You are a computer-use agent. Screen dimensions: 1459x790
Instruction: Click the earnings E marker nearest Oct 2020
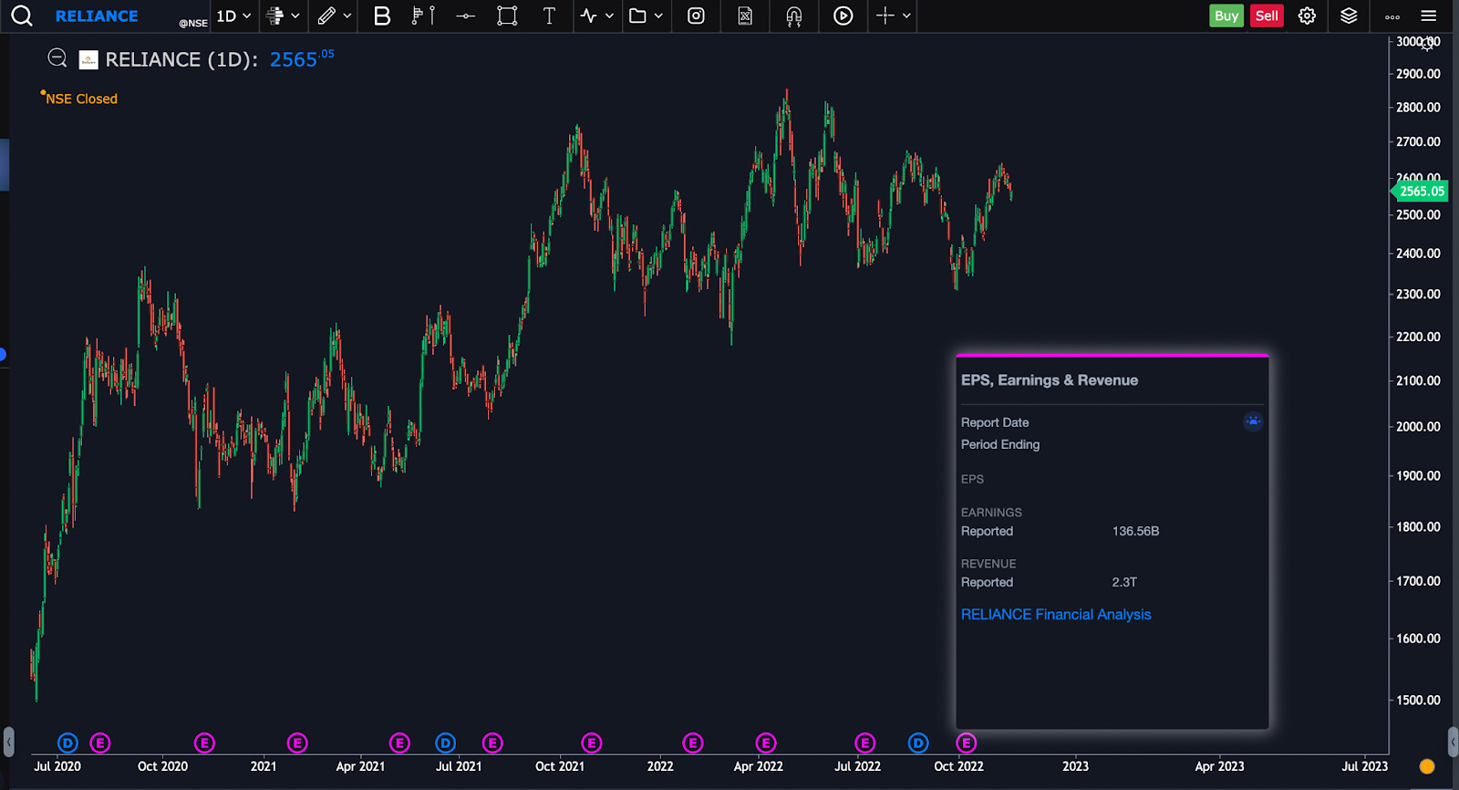point(204,743)
